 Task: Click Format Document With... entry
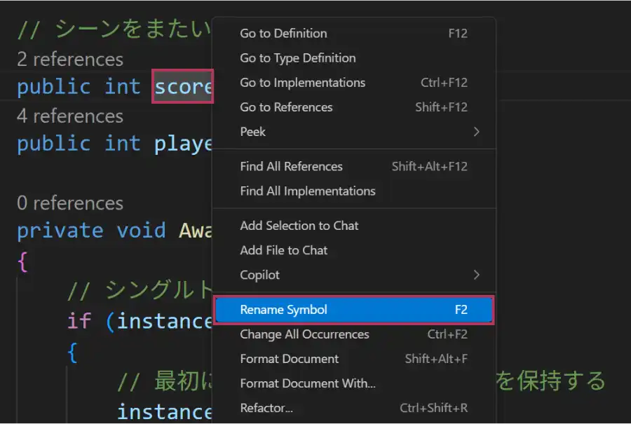pyautogui.click(x=307, y=383)
